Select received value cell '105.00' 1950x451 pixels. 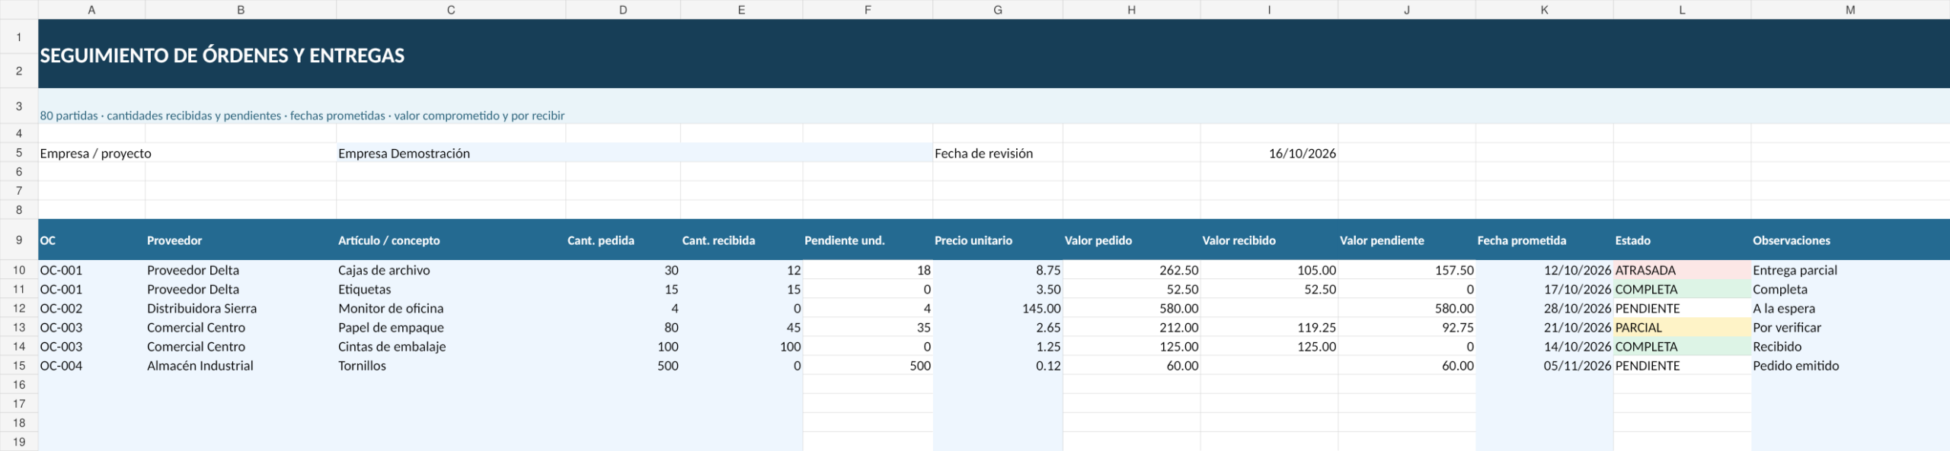pos(1269,270)
